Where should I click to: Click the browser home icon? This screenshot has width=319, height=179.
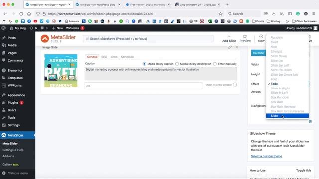29,14
